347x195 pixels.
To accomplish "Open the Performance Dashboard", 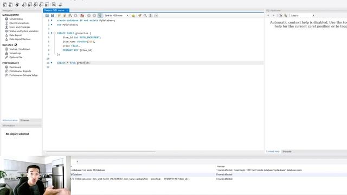I will point(15,67).
